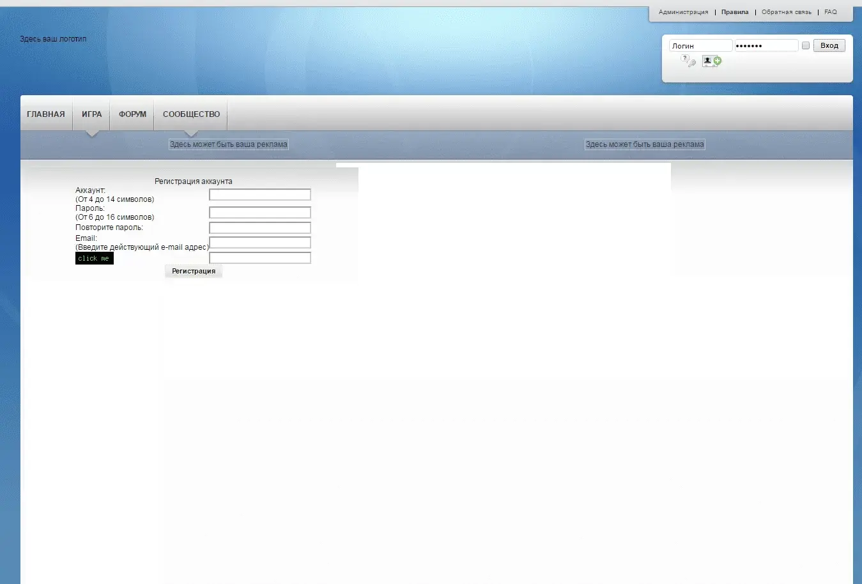
Task: Open the ИГРА menu dropdown
Action: [x=92, y=114]
